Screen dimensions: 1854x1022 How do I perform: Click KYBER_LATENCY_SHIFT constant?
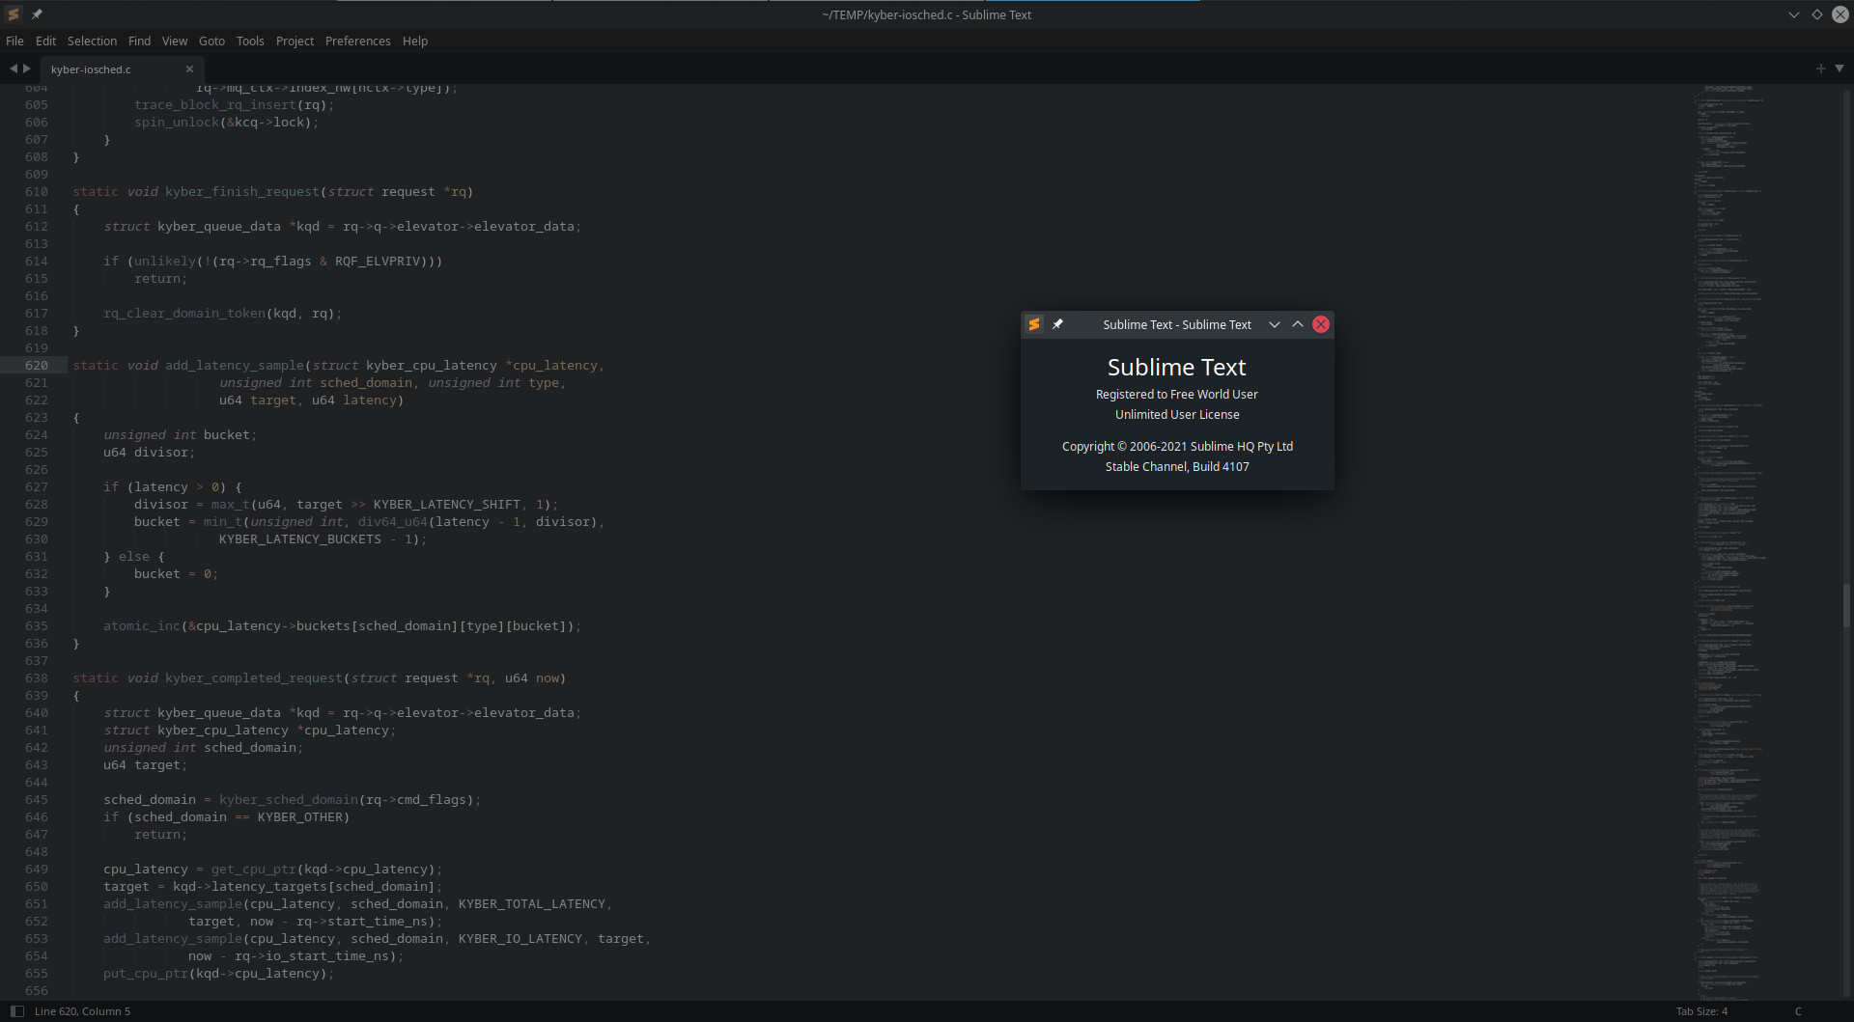click(447, 505)
